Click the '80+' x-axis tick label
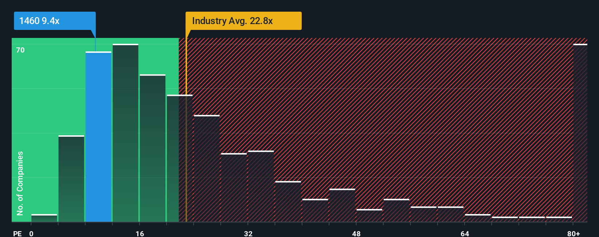 [x=573, y=233]
